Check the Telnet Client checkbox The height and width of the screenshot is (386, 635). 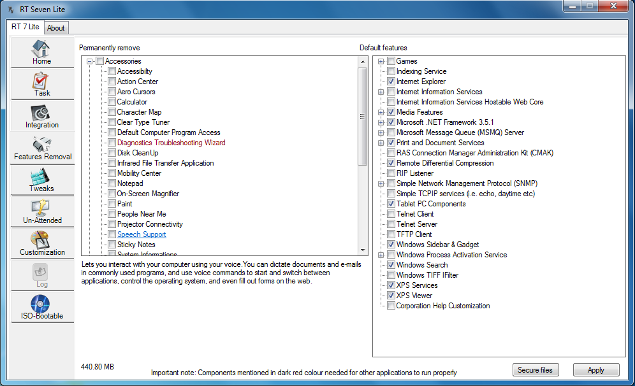point(391,214)
